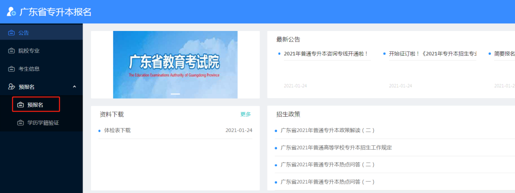This screenshot has height=193, width=515.
Task: Click the 公告 briefcase icon in sidebar
Action: click(x=11, y=33)
